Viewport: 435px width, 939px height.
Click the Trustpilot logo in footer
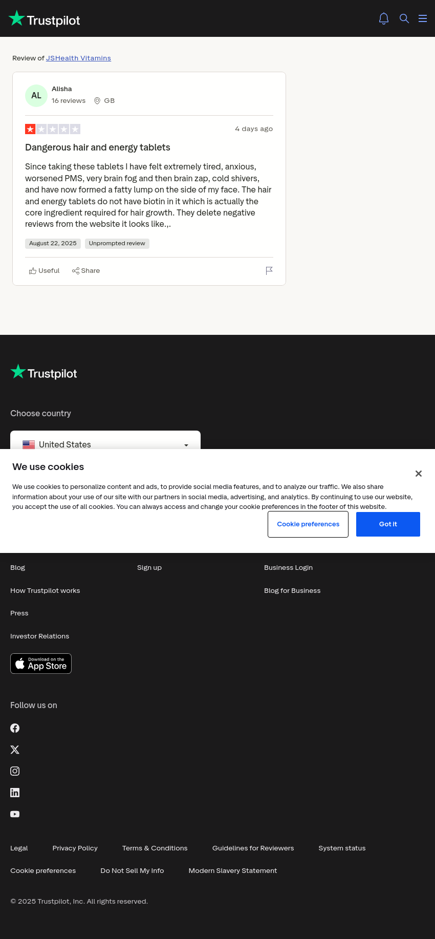pos(44,373)
